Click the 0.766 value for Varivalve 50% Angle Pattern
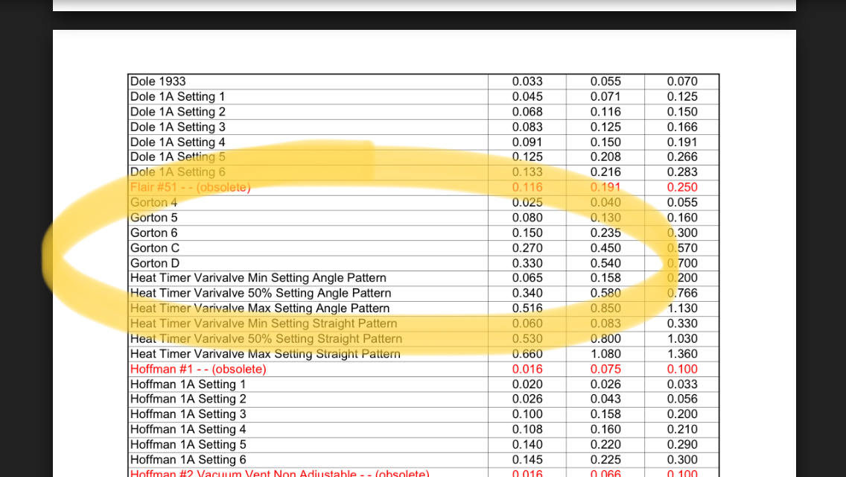The height and width of the screenshot is (477, 846). 682,293
